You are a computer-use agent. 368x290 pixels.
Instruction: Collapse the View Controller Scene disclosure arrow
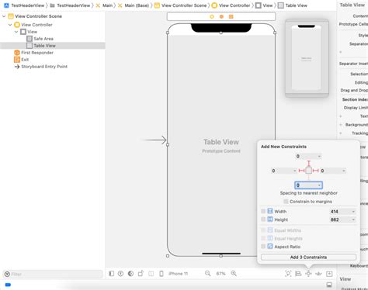(4, 16)
